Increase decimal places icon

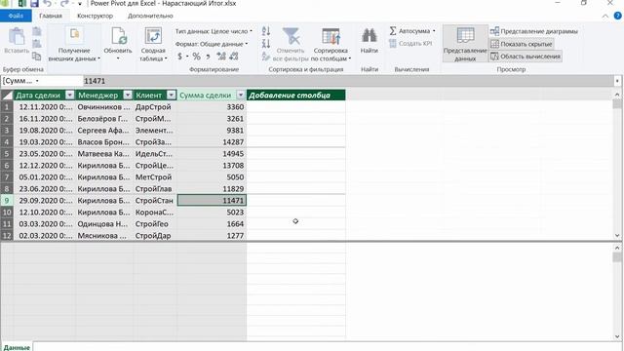pos(221,57)
